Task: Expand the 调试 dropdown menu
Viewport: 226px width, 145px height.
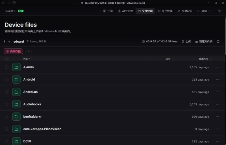Action: [204, 11]
